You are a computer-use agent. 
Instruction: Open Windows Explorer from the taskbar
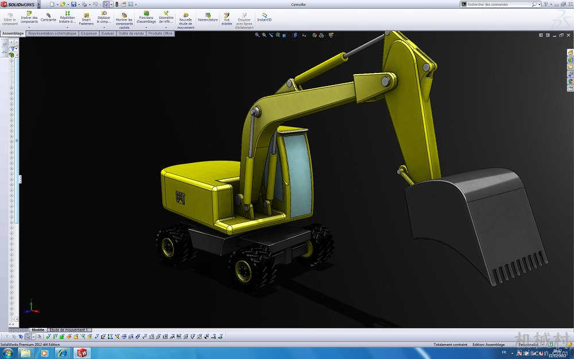(26, 353)
